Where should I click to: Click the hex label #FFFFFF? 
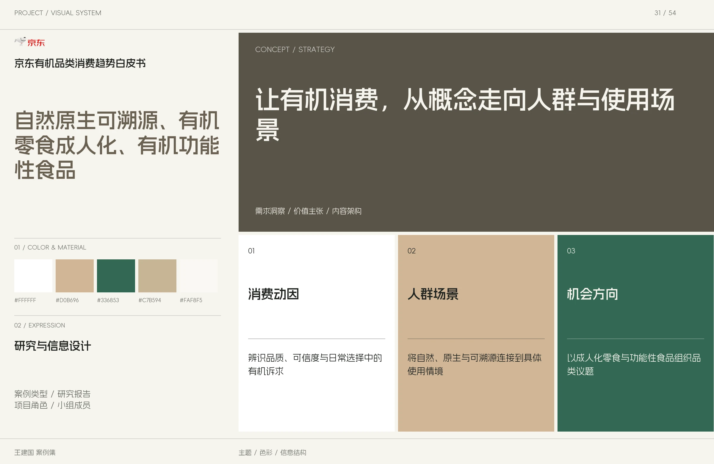point(25,300)
